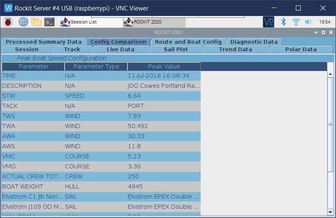Show the Polar Data tab
The image size is (336, 218).
(x=300, y=49)
